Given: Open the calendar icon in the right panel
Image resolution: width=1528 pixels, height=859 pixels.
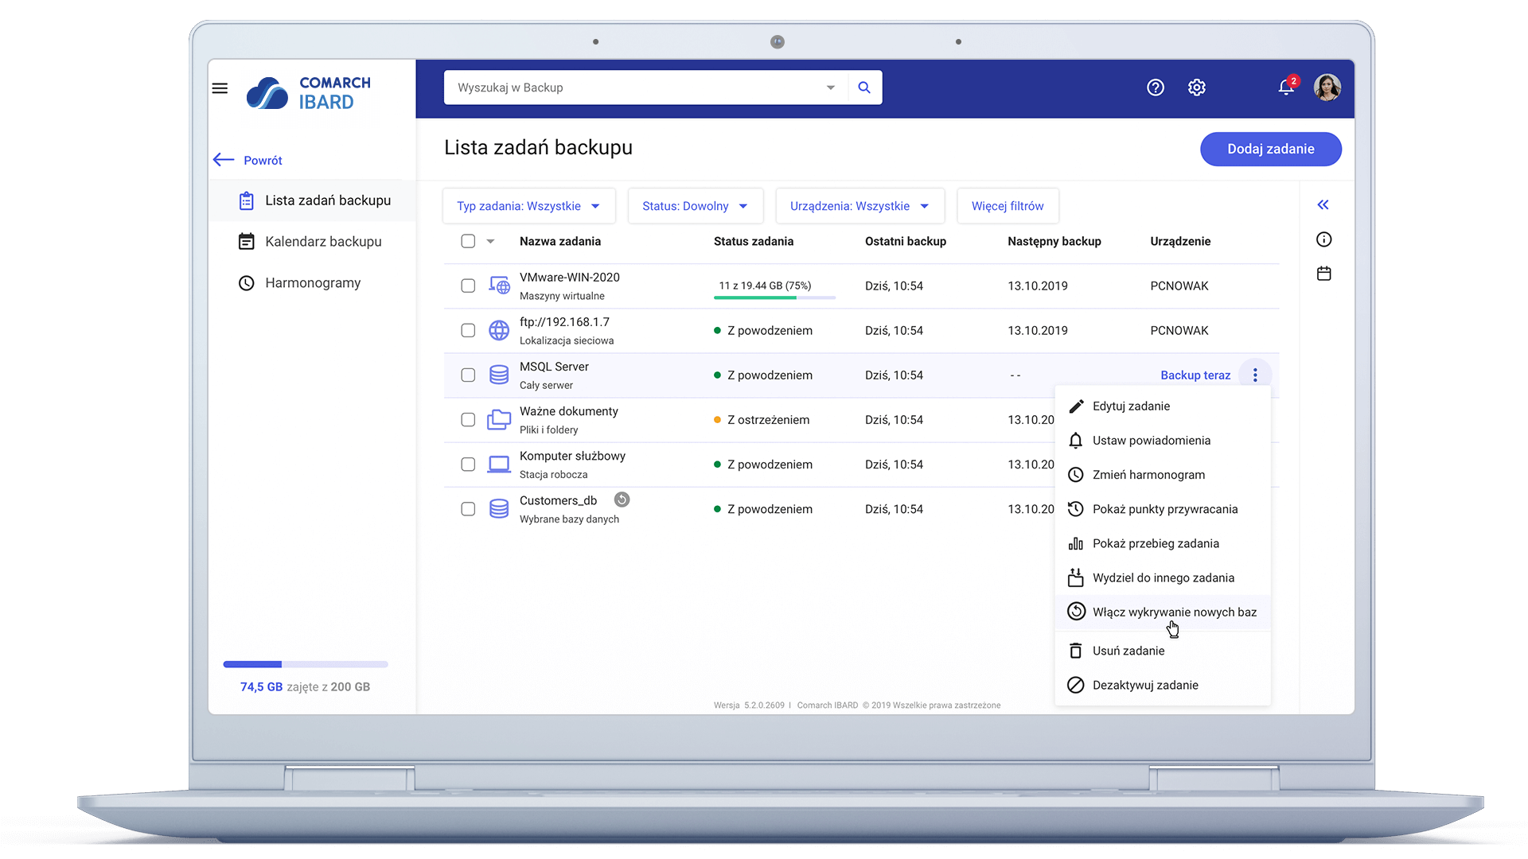Looking at the screenshot, I should point(1324,274).
